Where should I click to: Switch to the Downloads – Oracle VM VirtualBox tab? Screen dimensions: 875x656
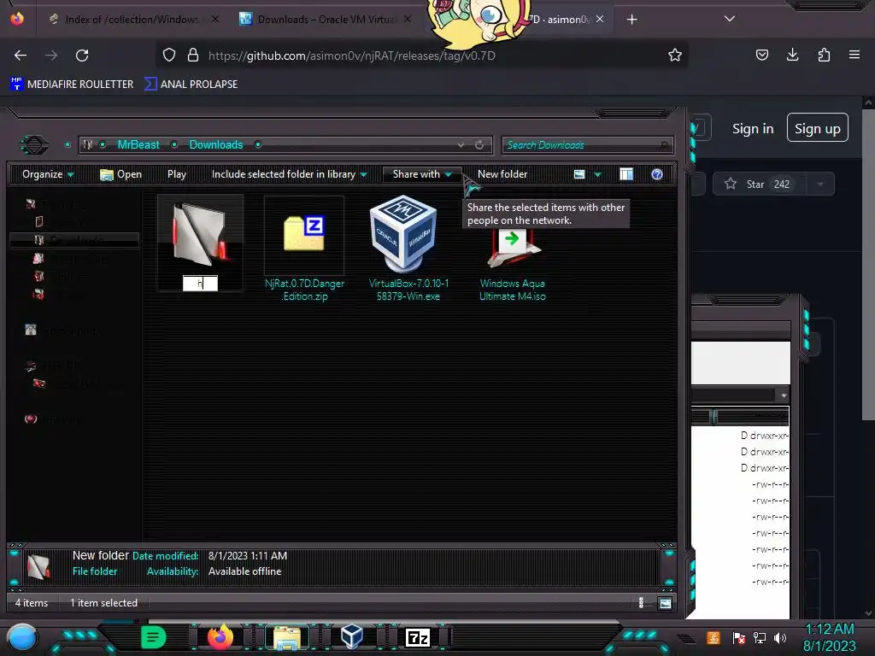click(326, 19)
